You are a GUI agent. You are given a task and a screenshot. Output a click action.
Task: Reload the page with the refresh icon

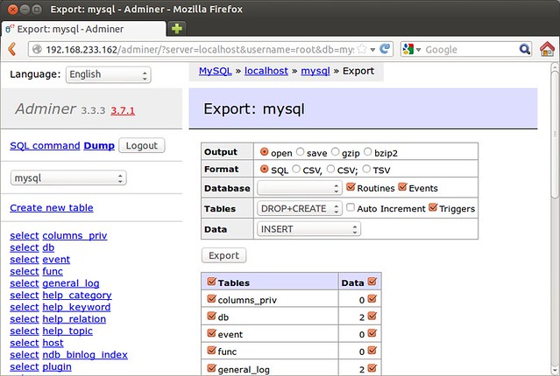point(385,48)
